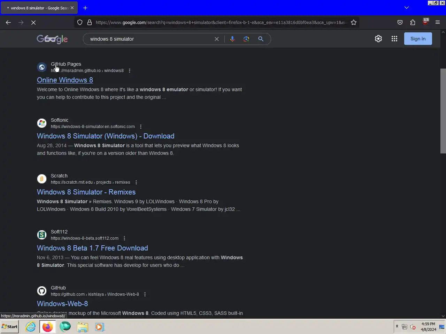Open the Windows Start button
The height and width of the screenshot is (334, 446).
click(x=10, y=327)
